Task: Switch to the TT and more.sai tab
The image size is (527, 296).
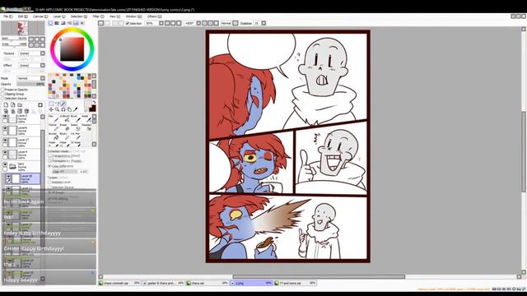Action: tap(296, 283)
